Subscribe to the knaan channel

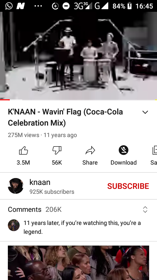(x=128, y=186)
